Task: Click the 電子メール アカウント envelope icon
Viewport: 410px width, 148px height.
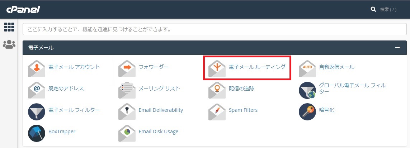Action: pyautogui.click(x=37, y=69)
